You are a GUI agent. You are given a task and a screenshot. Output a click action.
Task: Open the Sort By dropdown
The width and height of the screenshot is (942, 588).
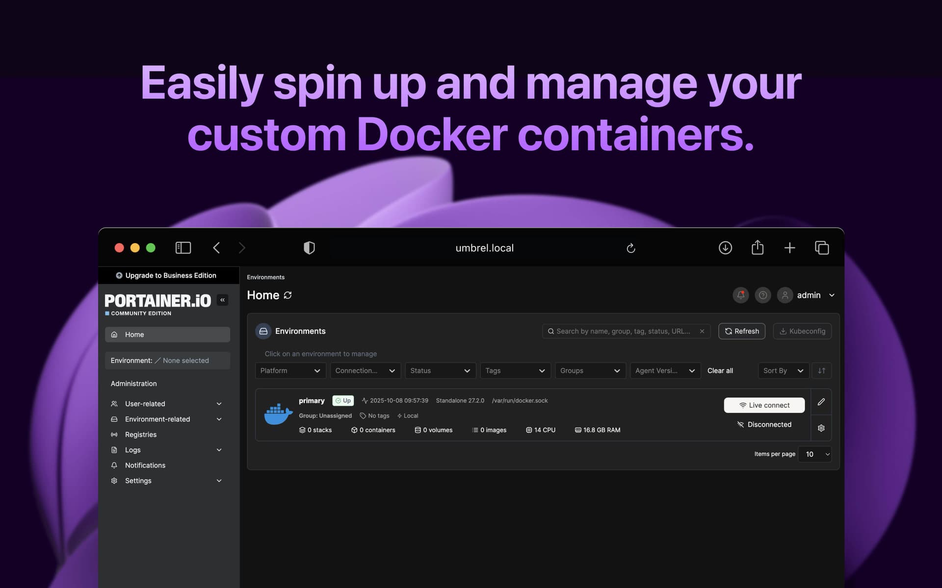[783, 370]
